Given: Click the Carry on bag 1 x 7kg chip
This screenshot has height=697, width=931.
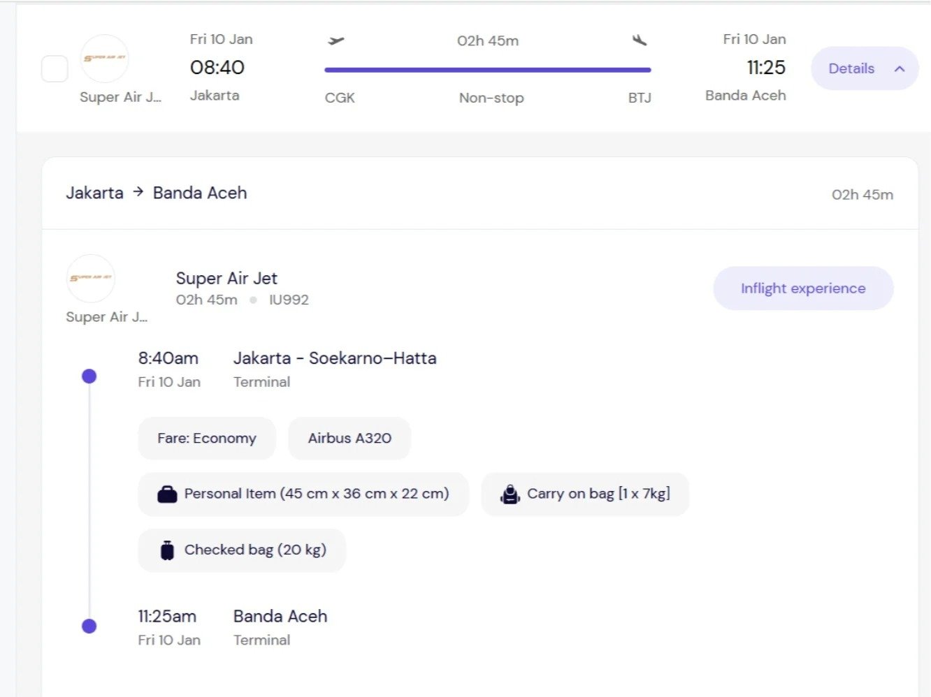Looking at the screenshot, I should click(585, 494).
